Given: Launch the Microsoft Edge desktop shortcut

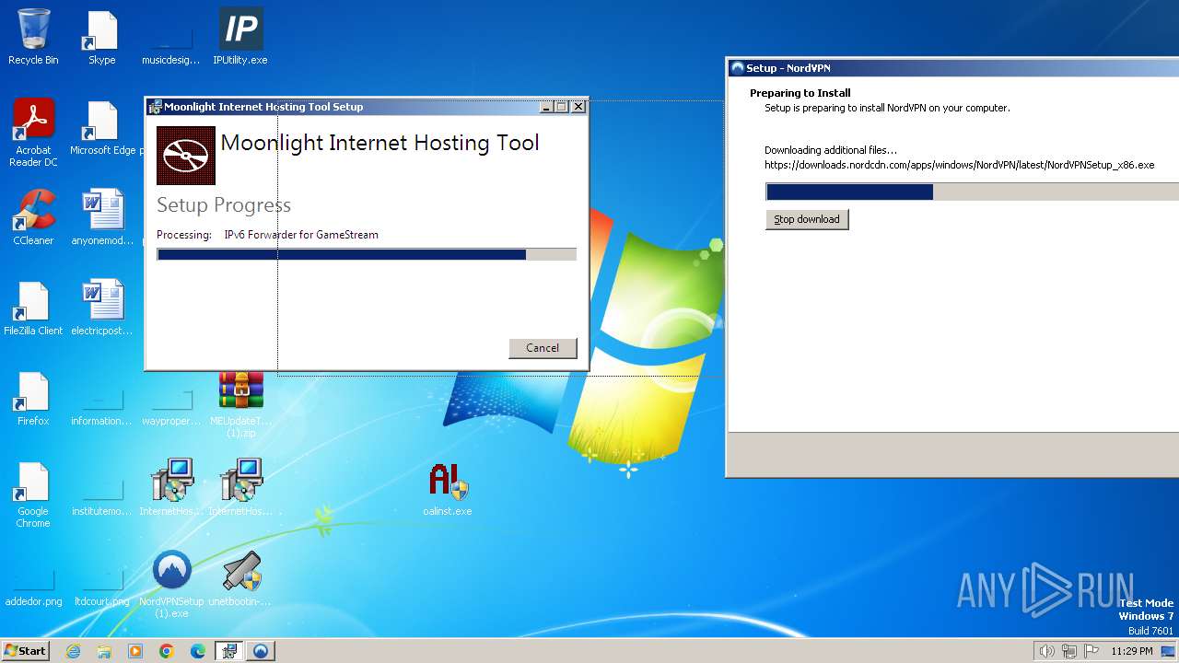Looking at the screenshot, I should click(x=102, y=128).
